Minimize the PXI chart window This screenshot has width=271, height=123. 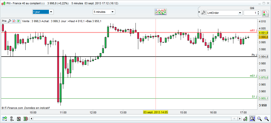[x=259, y=3]
